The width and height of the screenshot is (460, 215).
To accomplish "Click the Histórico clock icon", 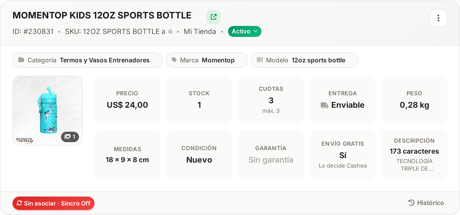I will (411, 203).
